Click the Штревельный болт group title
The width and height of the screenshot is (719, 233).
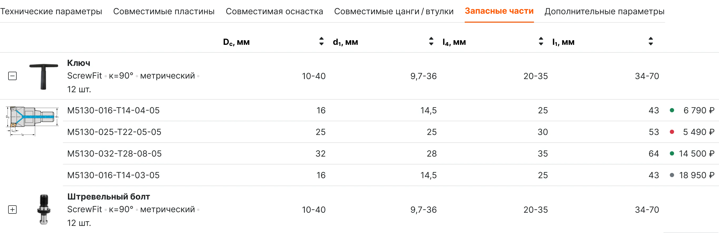point(109,197)
